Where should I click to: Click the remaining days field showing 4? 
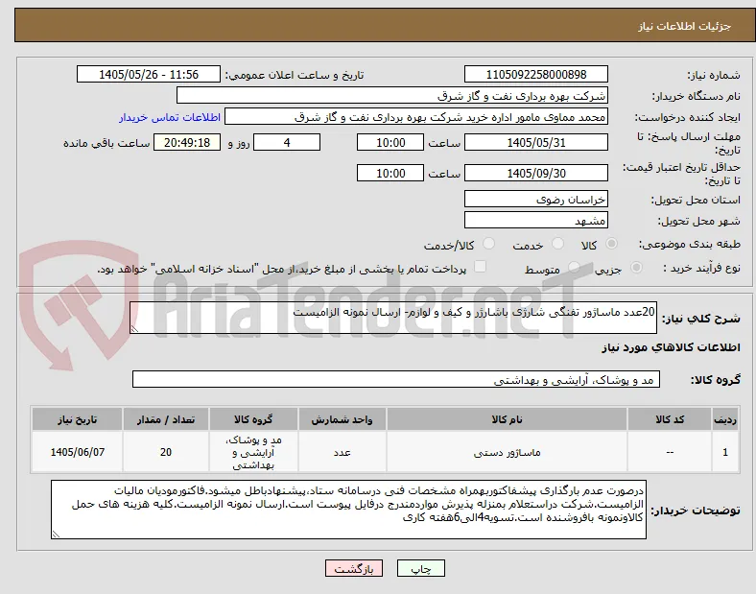click(287, 143)
